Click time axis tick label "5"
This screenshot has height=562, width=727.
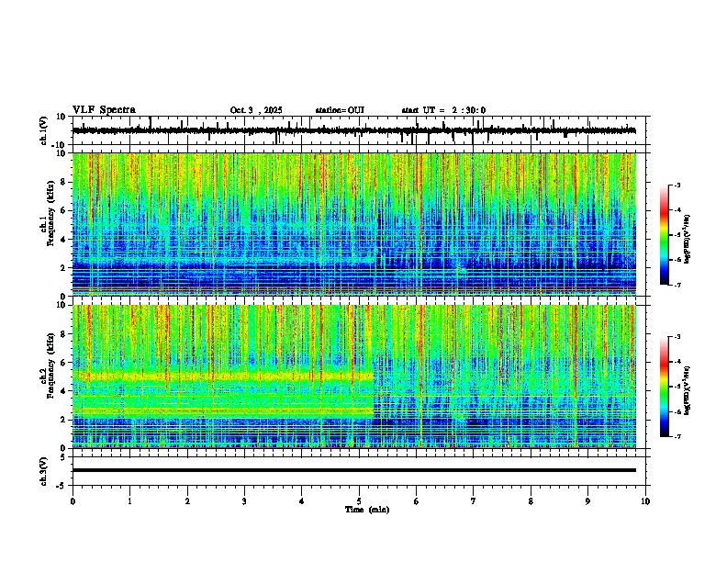point(359,501)
